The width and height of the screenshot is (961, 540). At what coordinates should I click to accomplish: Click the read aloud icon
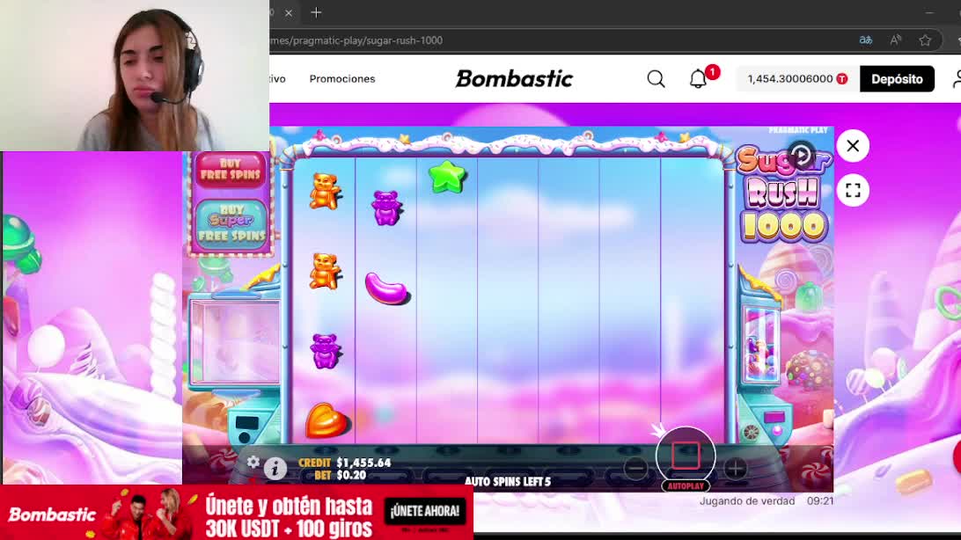(x=895, y=40)
